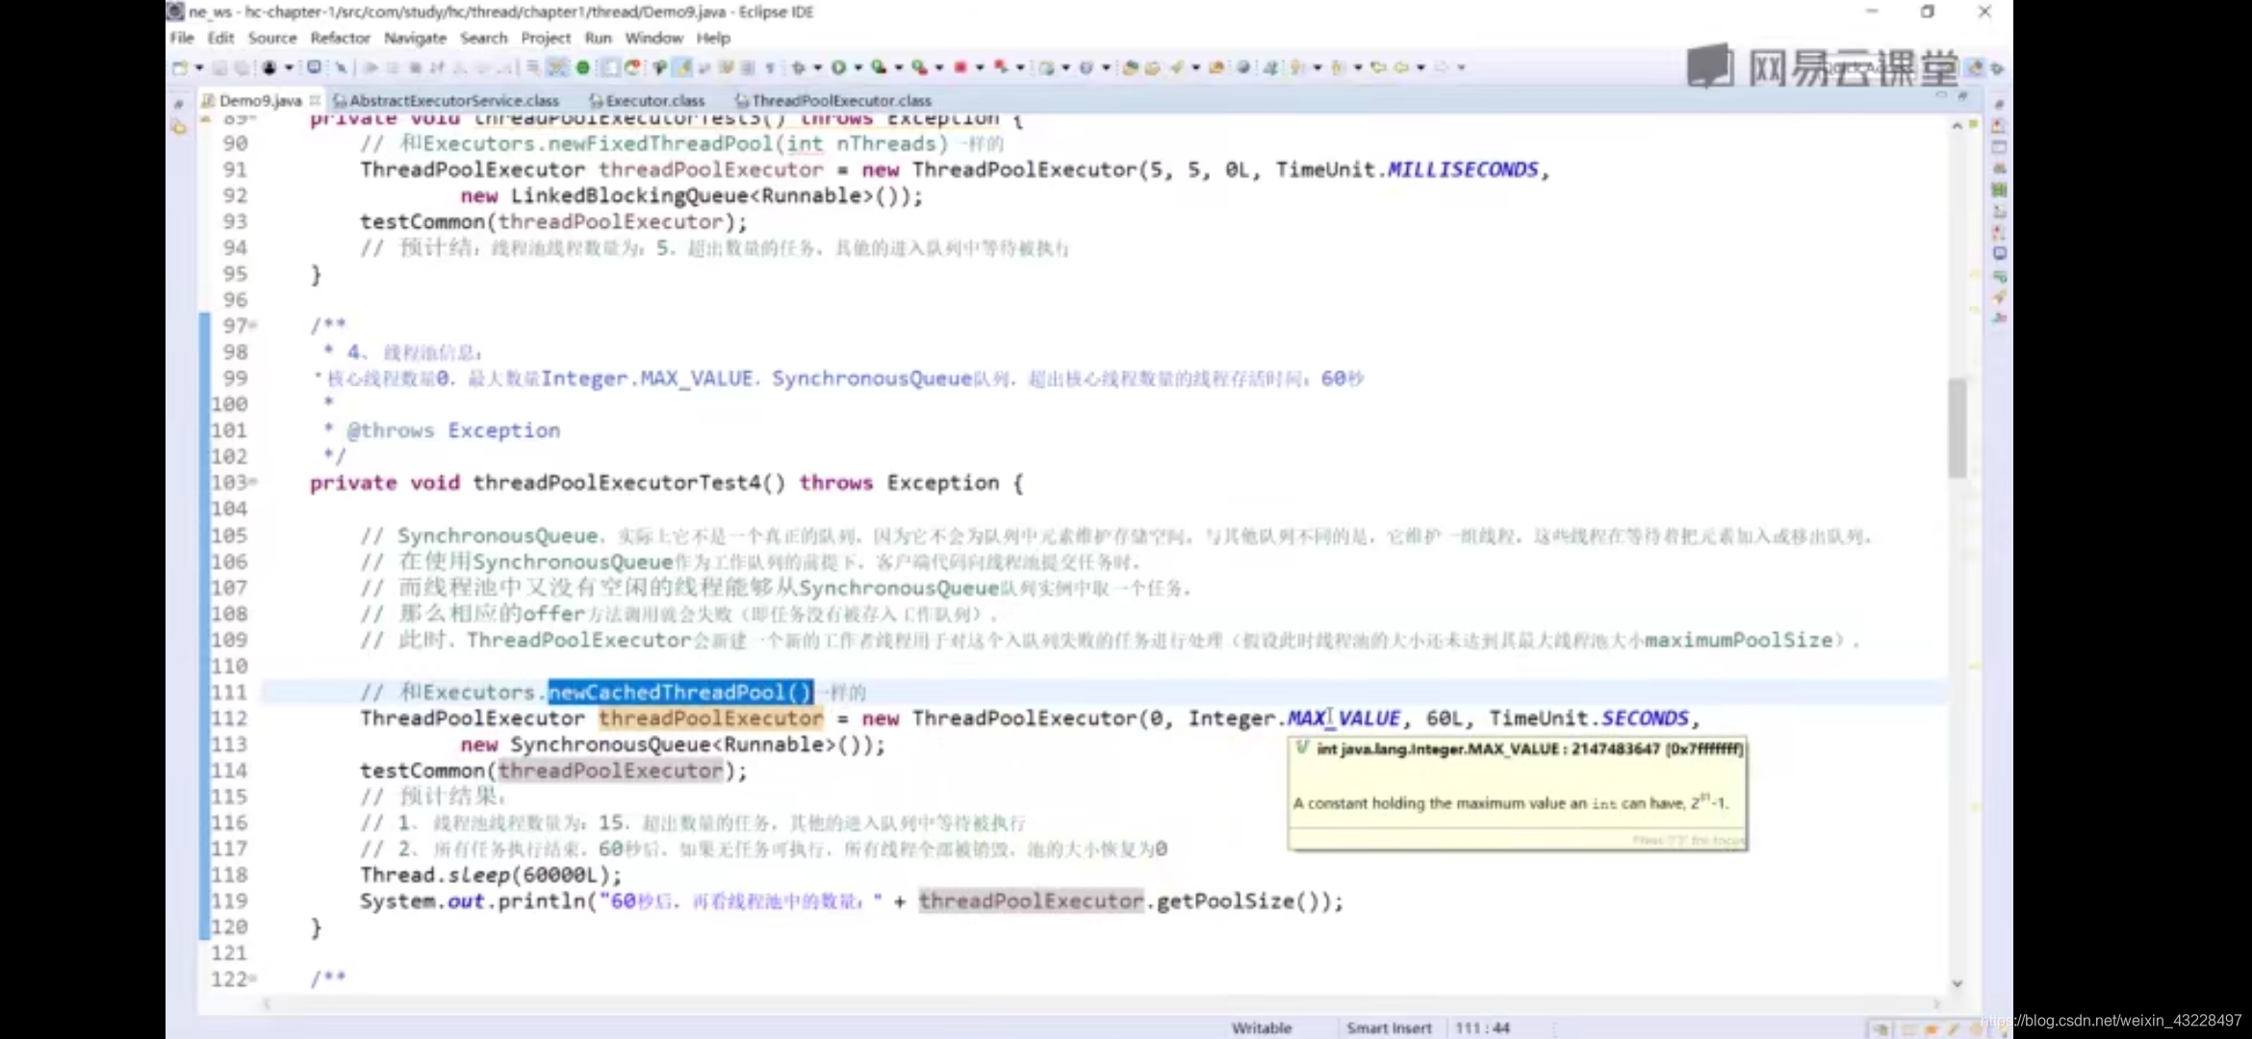Click the green Run play icon

[x=838, y=67]
